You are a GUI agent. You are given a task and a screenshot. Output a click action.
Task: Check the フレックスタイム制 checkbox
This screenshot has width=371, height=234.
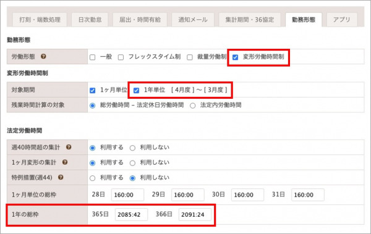click(121, 57)
